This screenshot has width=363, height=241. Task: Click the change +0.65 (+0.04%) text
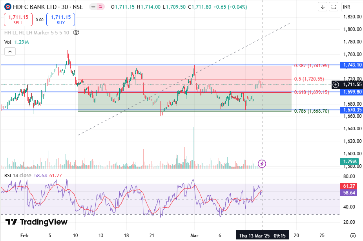coord(230,7)
